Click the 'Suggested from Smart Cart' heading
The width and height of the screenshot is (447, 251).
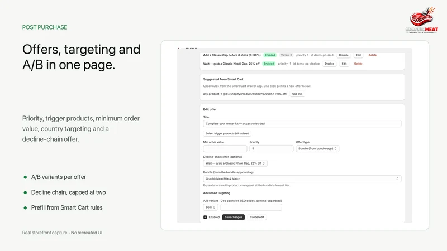pos(223,79)
